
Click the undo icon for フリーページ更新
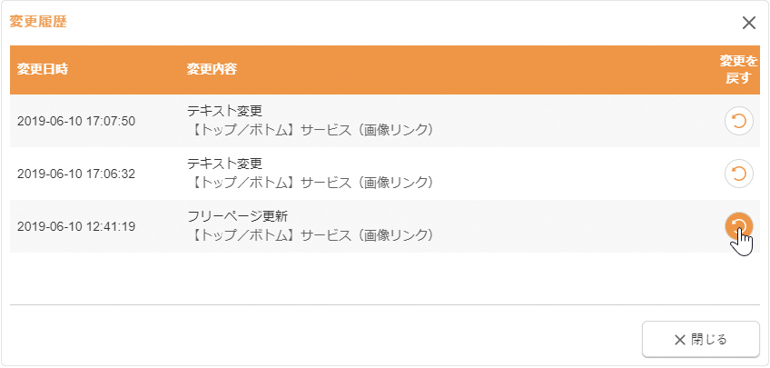click(739, 226)
